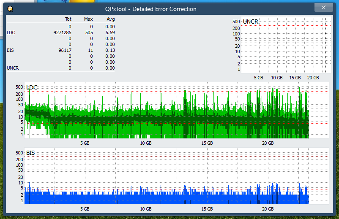Click the QPxTool app icon in title bar
Viewport: 339px width, 219px height.
[10, 8]
